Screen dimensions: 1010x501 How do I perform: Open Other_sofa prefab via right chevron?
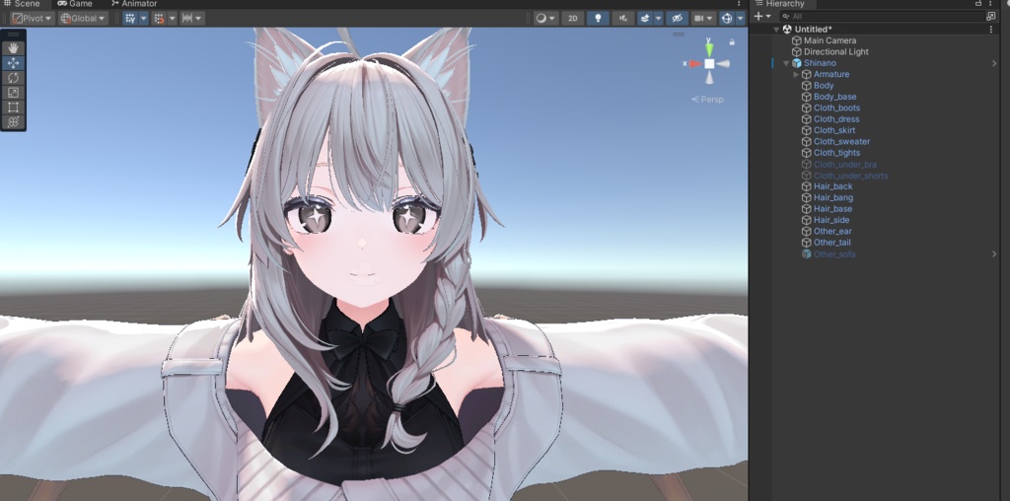[994, 253]
